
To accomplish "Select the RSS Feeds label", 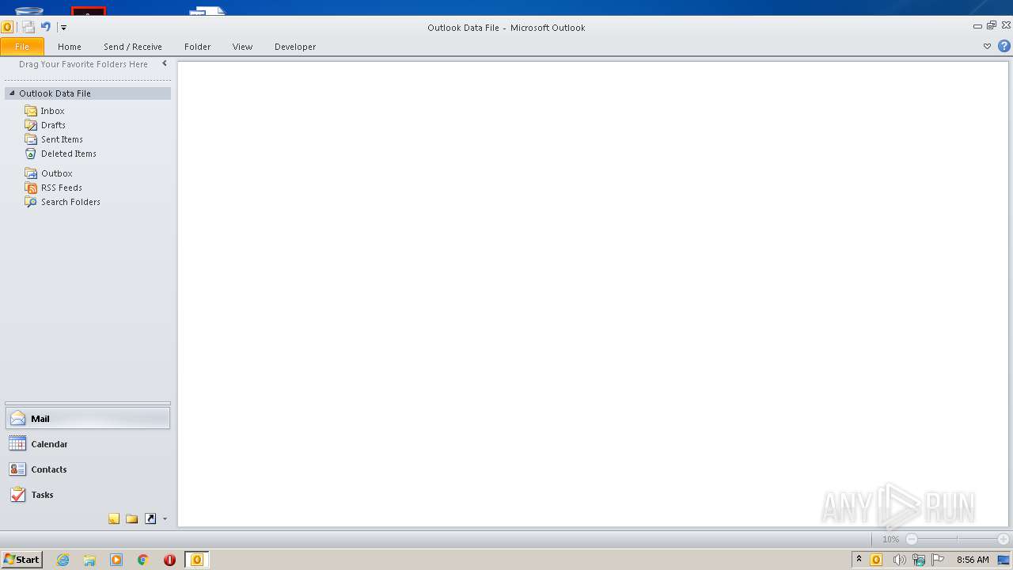I will click(x=62, y=188).
